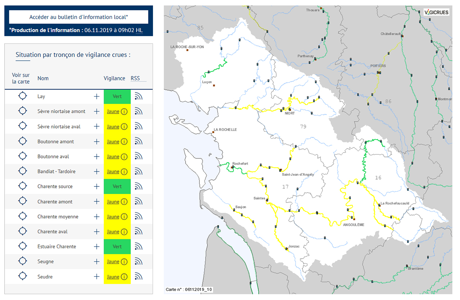Expand details for Boutonne aval

(x=97, y=157)
